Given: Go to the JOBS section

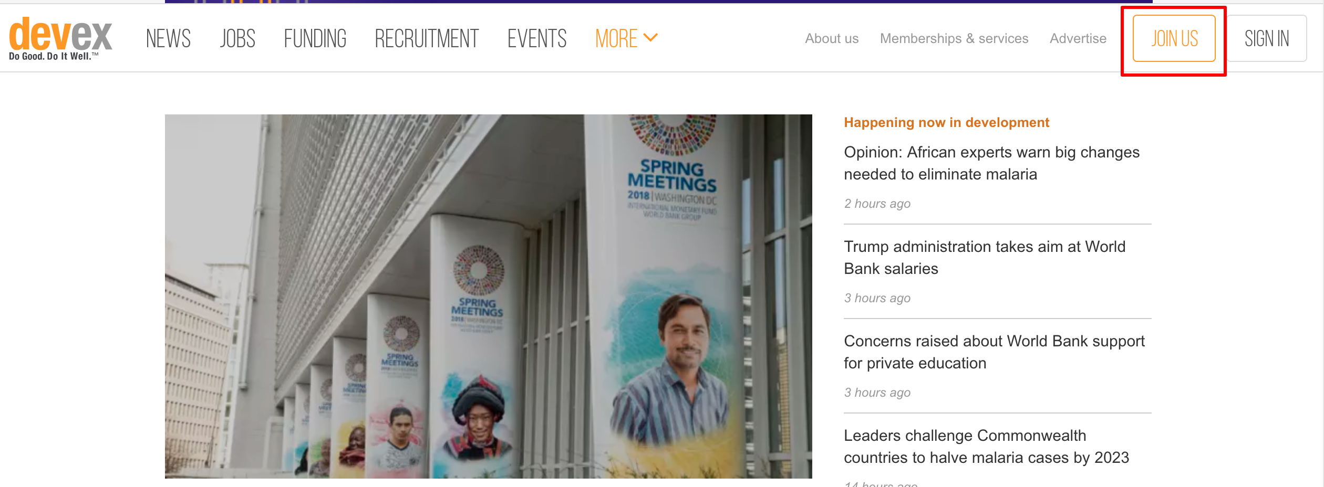Looking at the screenshot, I should pos(237,39).
